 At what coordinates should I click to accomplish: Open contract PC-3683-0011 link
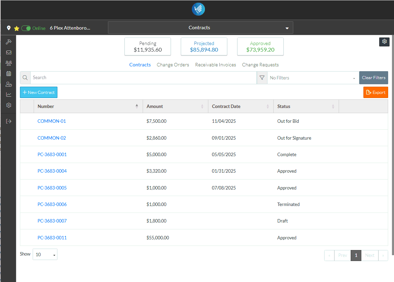[52, 238]
